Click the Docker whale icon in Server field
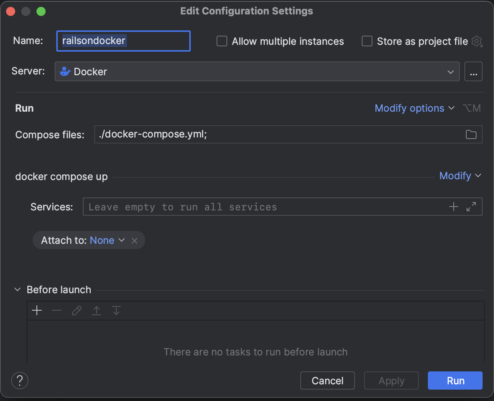Viewport: 494px width, 401px height. (65, 71)
